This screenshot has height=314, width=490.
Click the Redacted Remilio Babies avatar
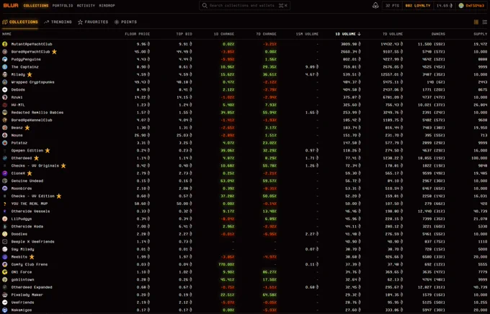(x=5, y=113)
